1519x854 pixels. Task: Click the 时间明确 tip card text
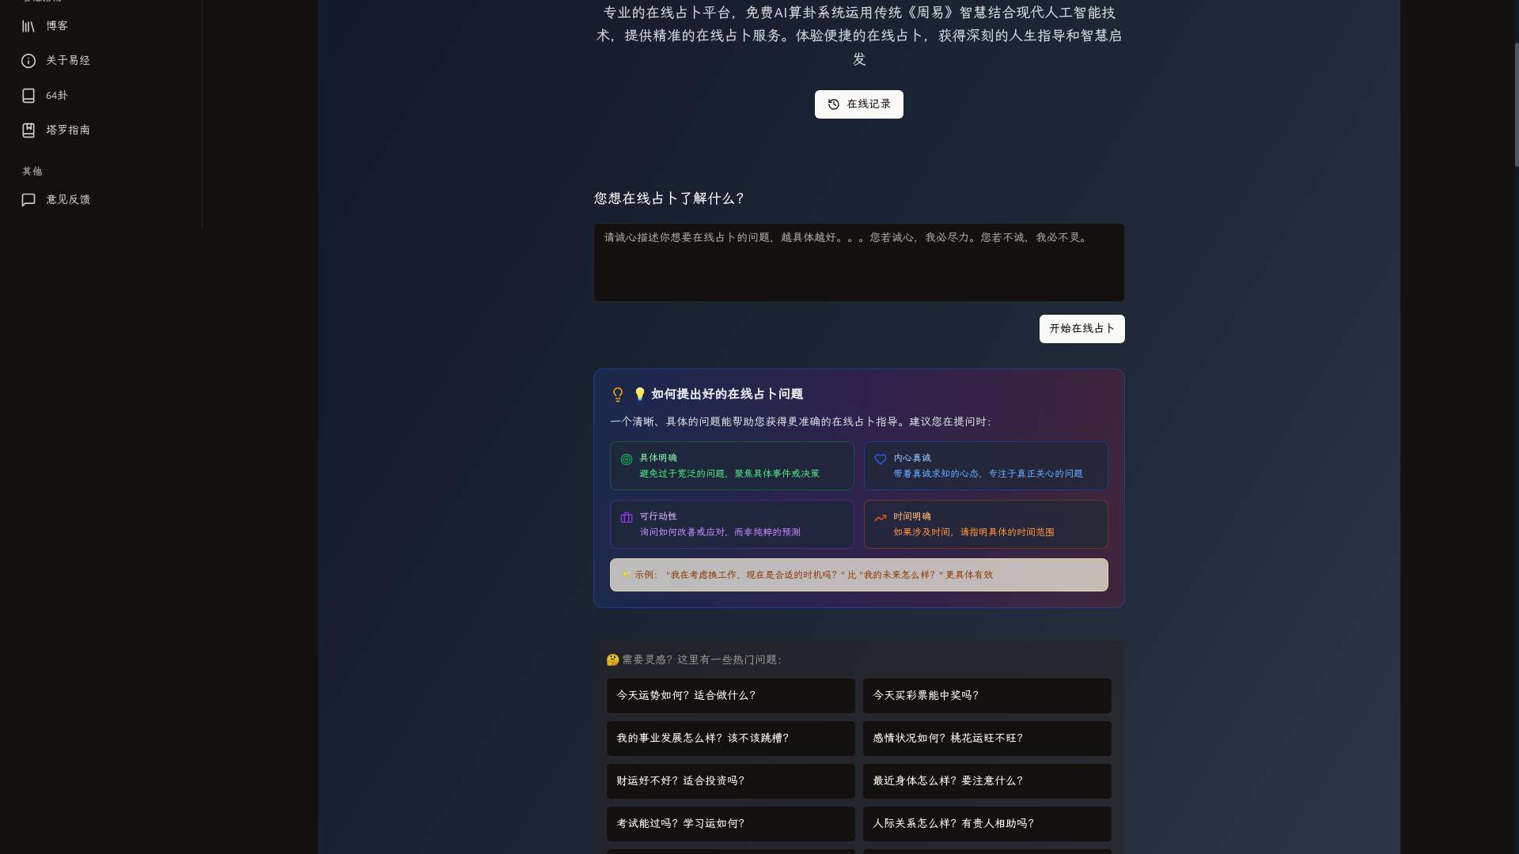[x=974, y=524]
